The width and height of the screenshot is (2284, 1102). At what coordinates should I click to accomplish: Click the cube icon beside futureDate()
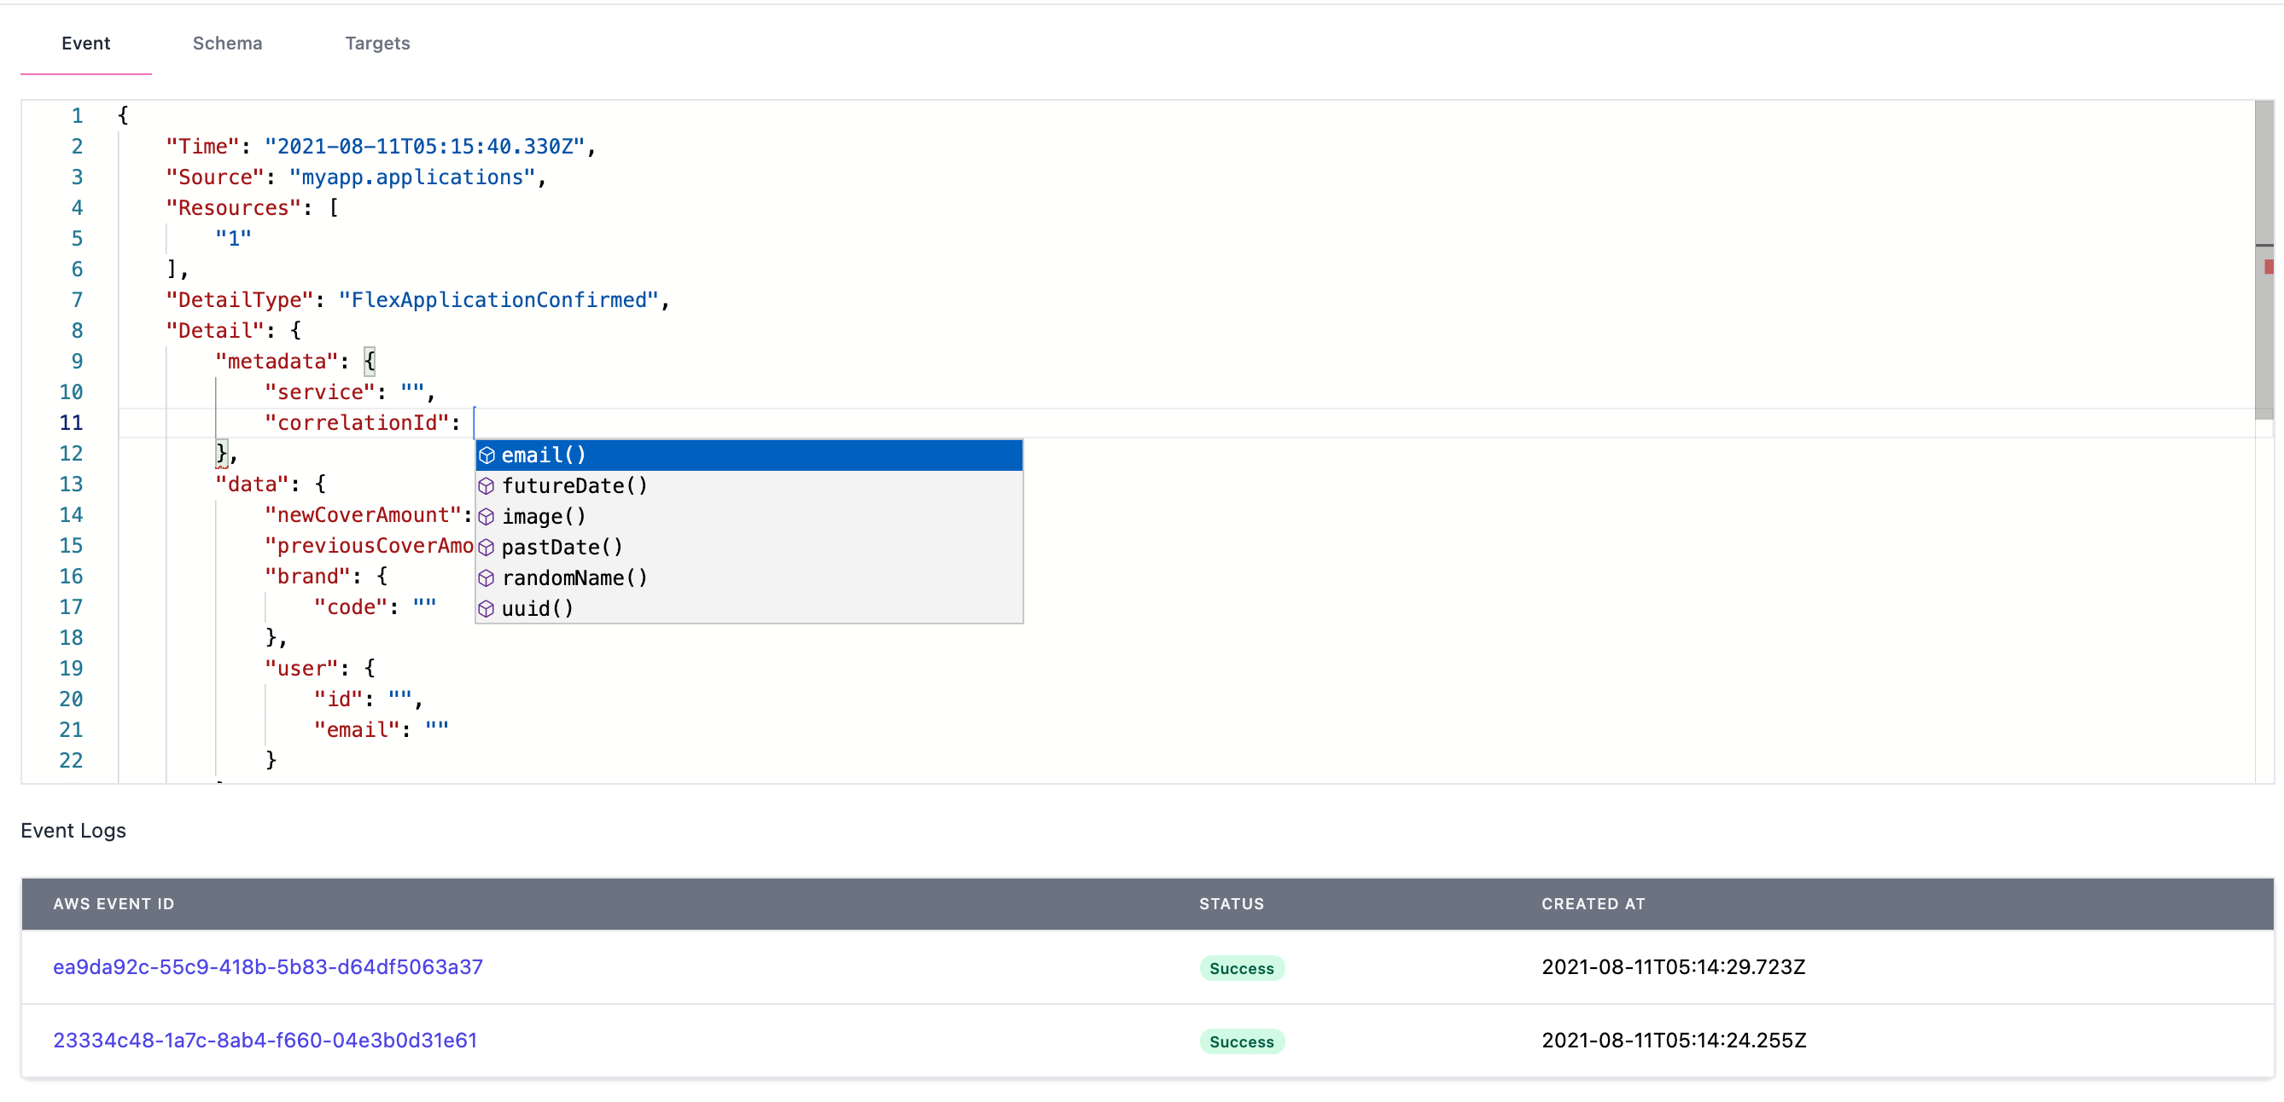486,486
